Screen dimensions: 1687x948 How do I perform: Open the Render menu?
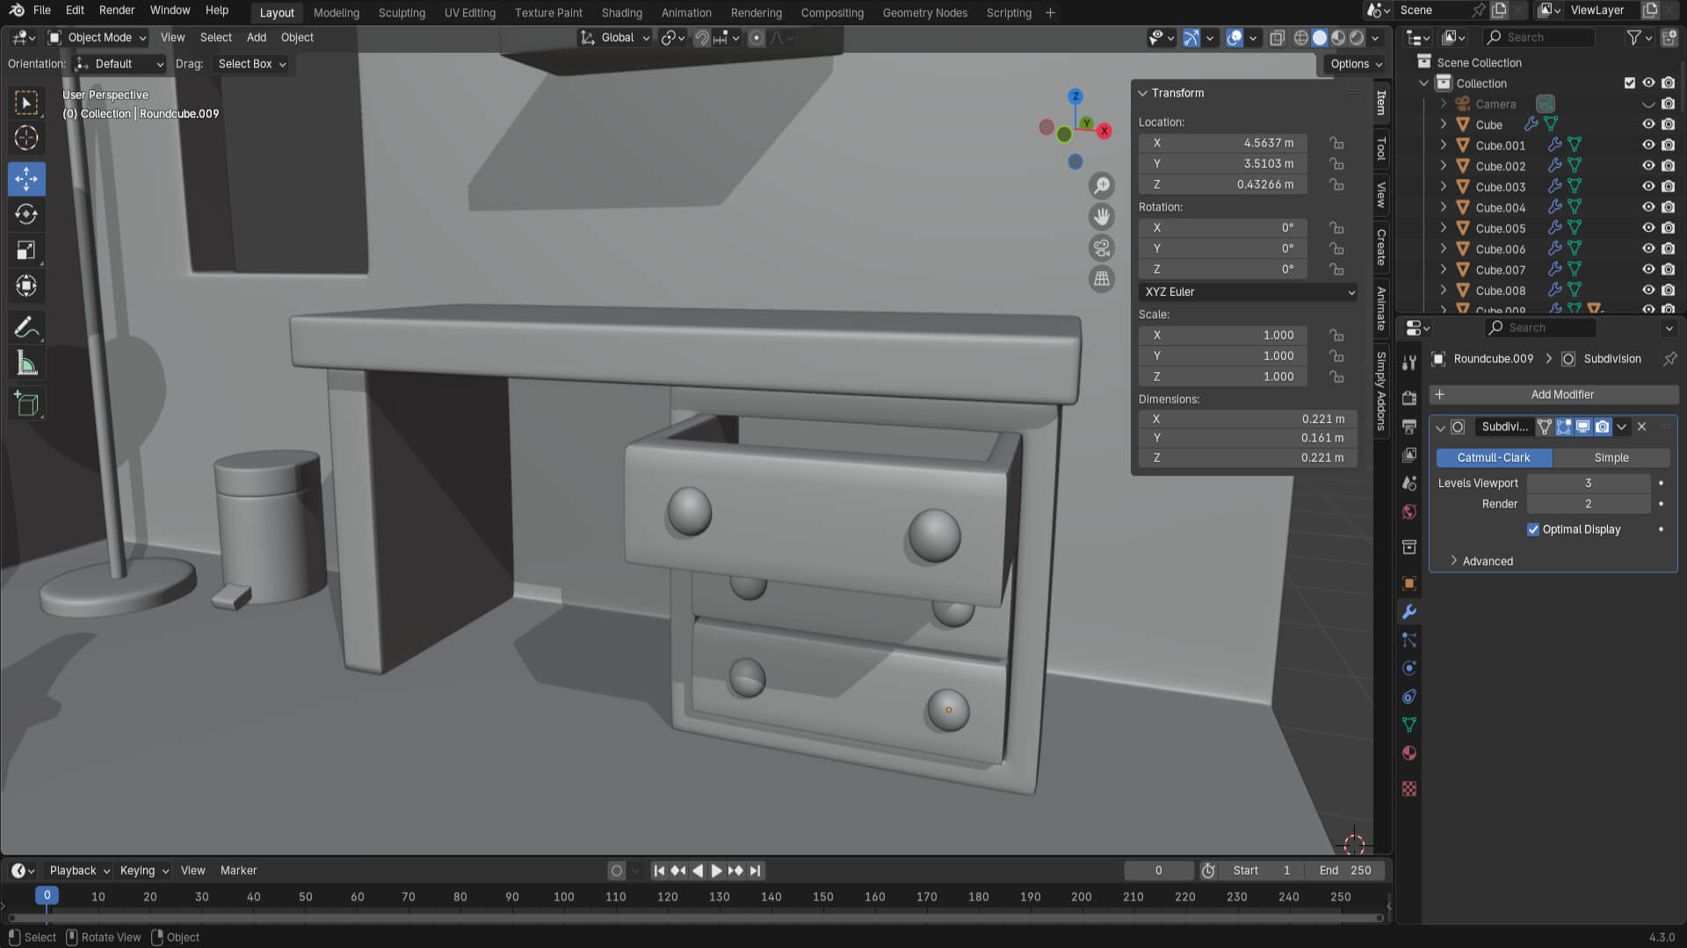(x=117, y=11)
